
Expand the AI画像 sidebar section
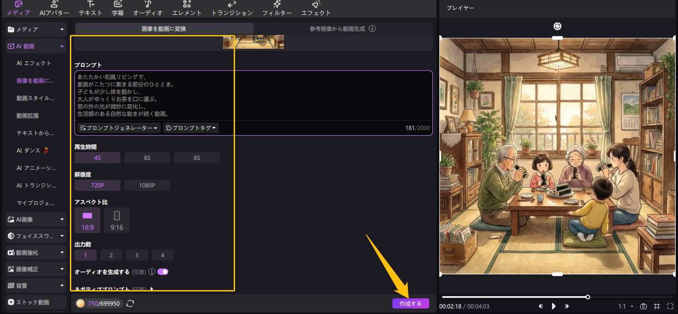[x=36, y=220]
